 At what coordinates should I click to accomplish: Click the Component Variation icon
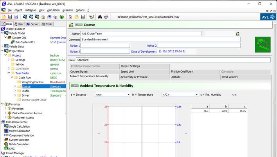click(x=6, y=135)
